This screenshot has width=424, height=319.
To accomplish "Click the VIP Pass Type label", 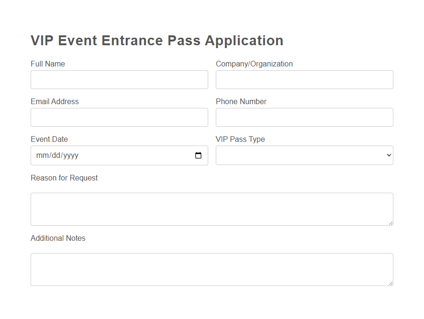I will pyautogui.click(x=240, y=139).
